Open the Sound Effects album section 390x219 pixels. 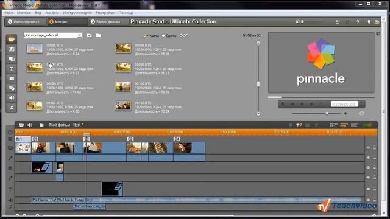point(12,97)
